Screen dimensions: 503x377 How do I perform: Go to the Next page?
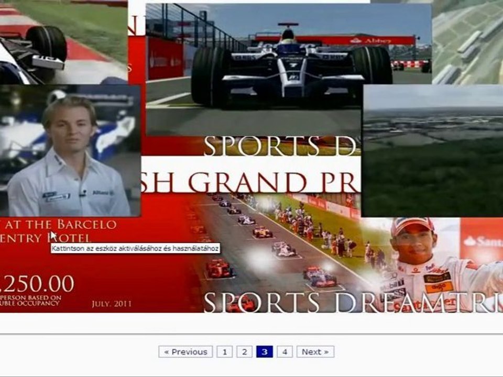pos(315,352)
